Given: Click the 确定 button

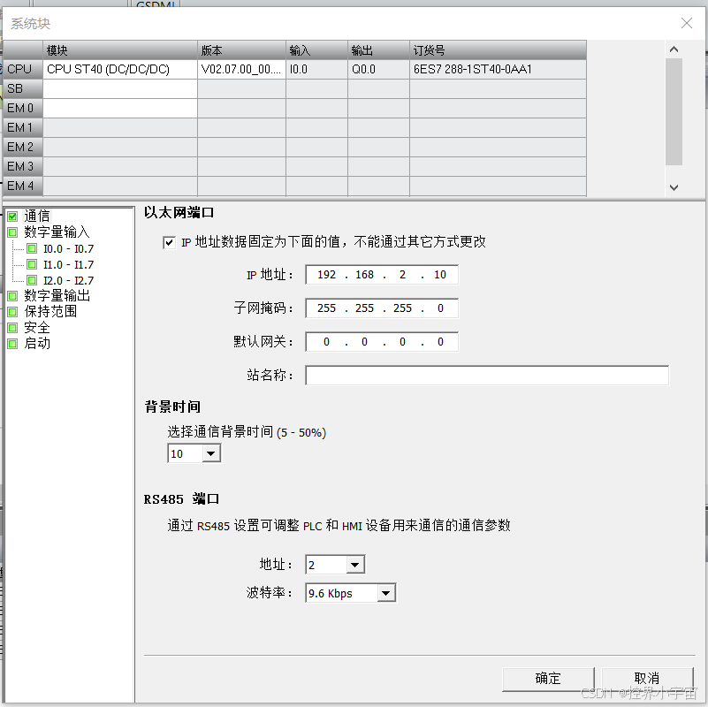Looking at the screenshot, I should (x=548, y=679).
